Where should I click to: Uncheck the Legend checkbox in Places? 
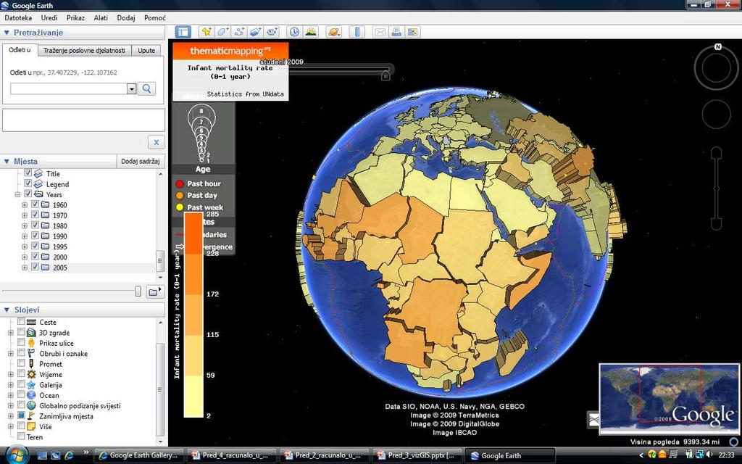[28, 183]
